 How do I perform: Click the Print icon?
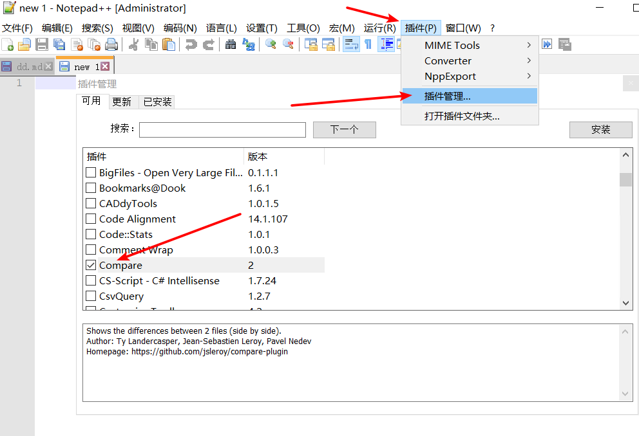click(111, 44)
